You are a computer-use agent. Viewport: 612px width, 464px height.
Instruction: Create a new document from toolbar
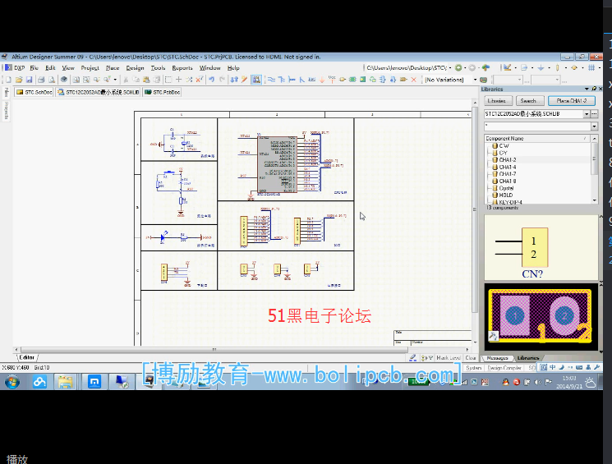pyautogui.click(x=8, y=80)
